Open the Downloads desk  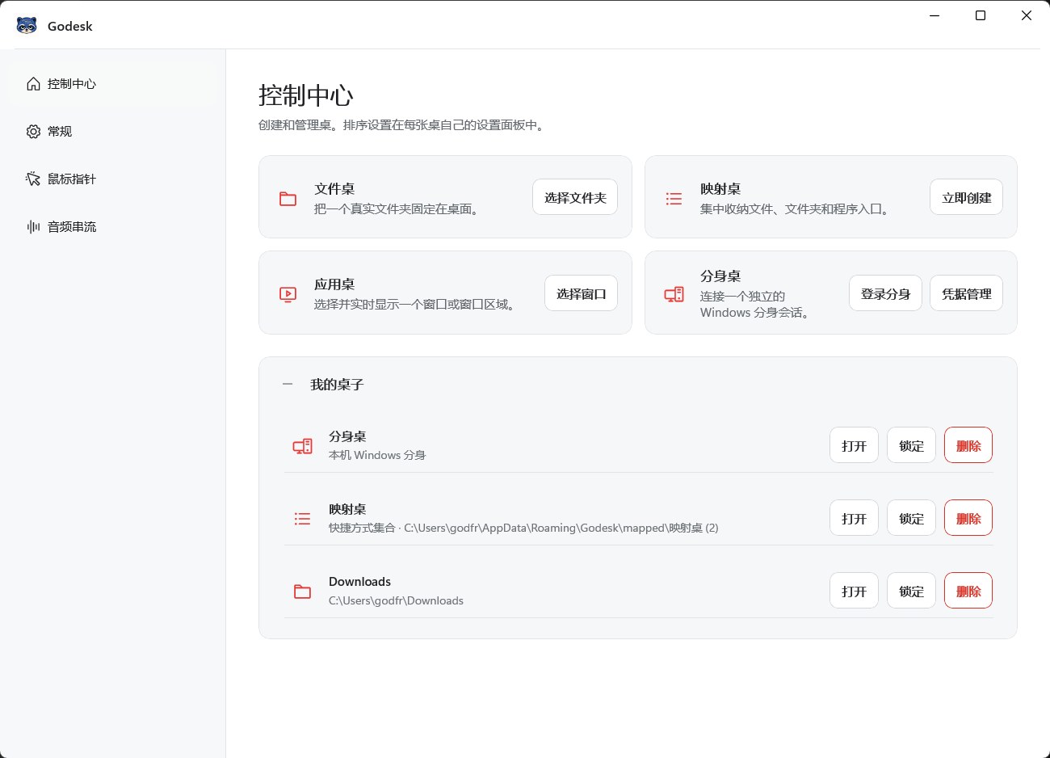click(x=854, y=591)
